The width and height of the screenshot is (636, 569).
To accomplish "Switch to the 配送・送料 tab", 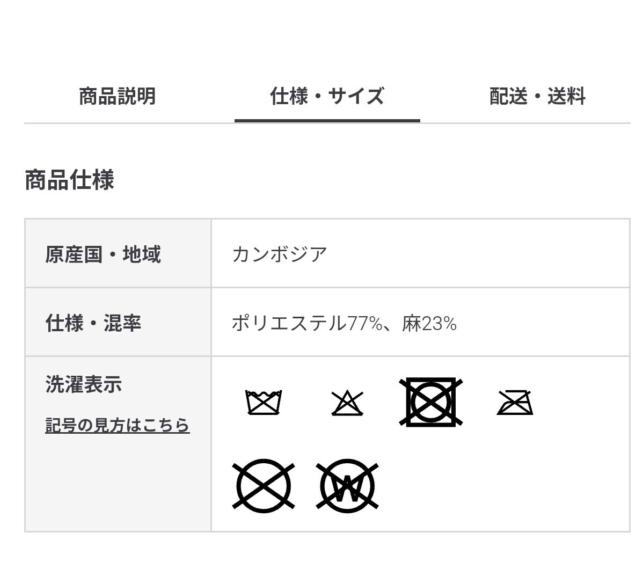I will (537, 97).
